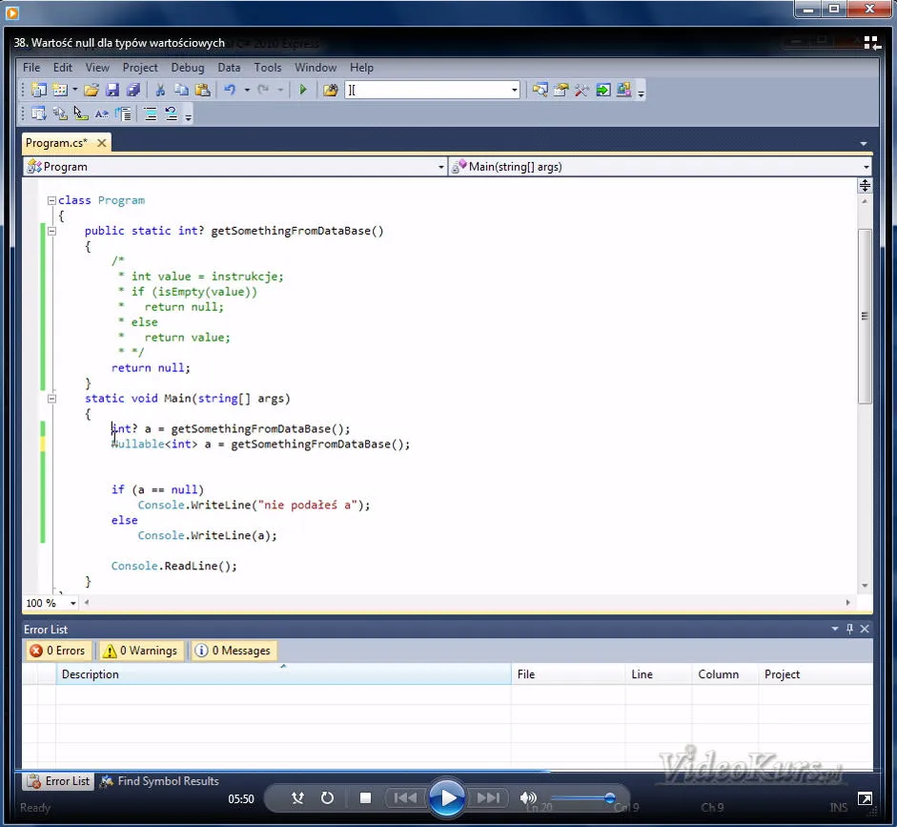Image resolution: width=897 pixels, height=827 pixels.
Task: Click the Paste clipboard icon
Action: [202, 90]
